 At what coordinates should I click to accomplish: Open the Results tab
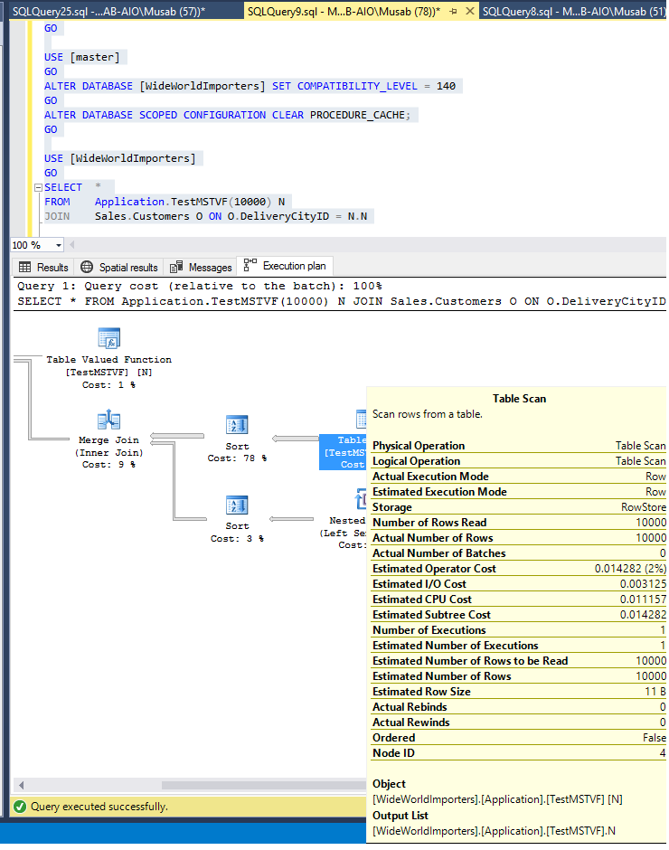pyautogui.click(x=43, y=267)
